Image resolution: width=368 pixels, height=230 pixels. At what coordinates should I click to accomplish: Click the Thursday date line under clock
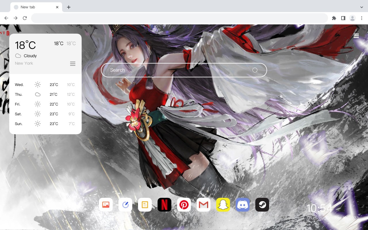(x=333, y=218)
